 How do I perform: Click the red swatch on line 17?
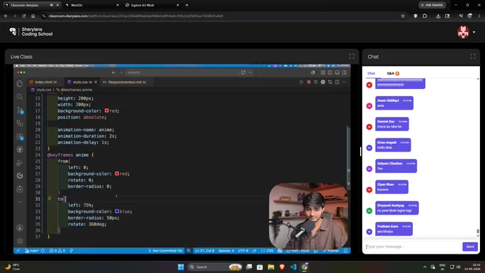point(107,110)
